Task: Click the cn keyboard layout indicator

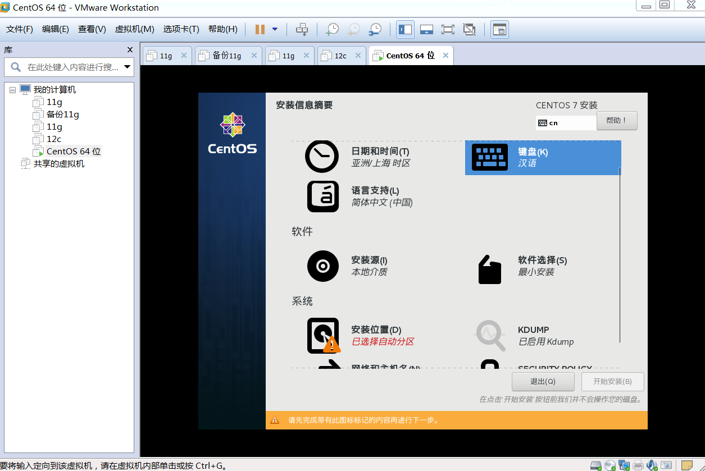Action: coord(566,122)
